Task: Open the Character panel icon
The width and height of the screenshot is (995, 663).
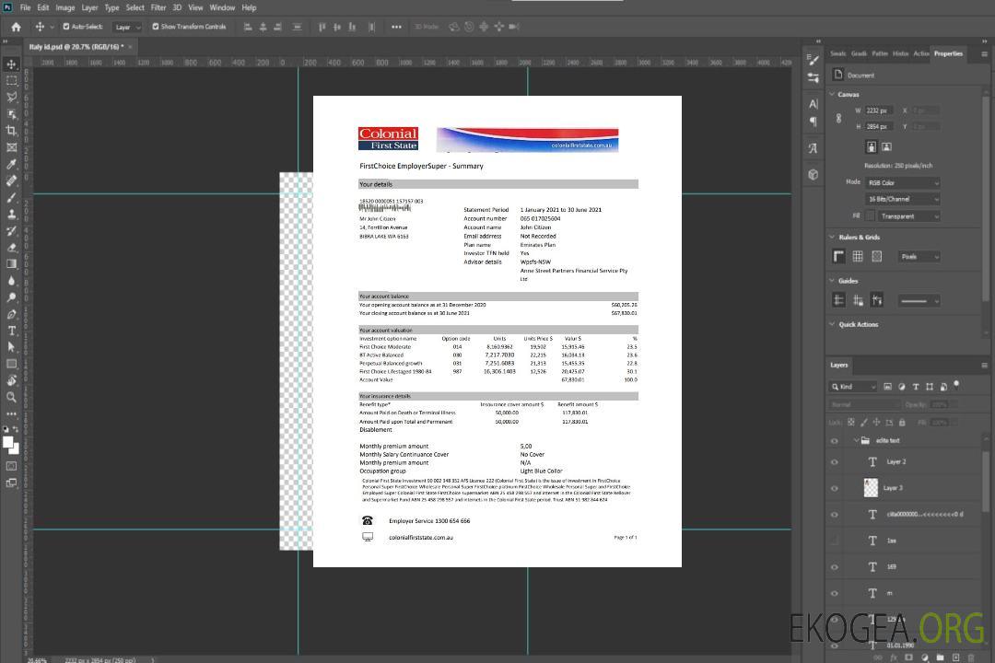Action: [814, 103]
